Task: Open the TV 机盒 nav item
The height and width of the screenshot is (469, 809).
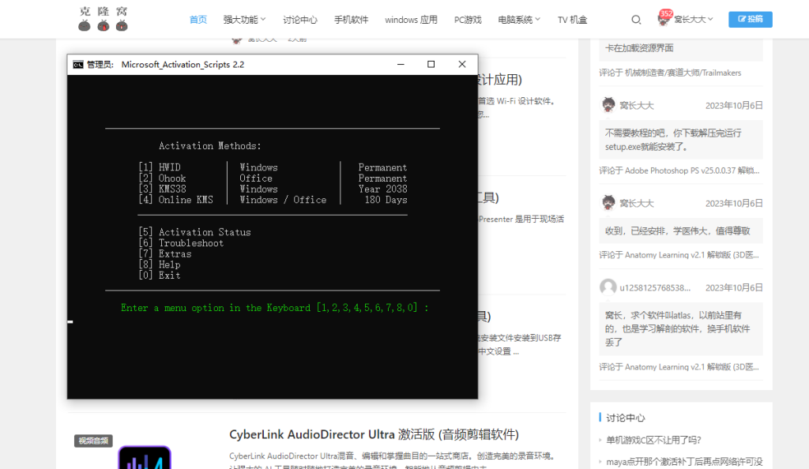Action: (572, 20)
